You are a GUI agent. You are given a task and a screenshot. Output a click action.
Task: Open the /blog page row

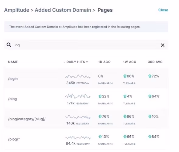(86, 99)
